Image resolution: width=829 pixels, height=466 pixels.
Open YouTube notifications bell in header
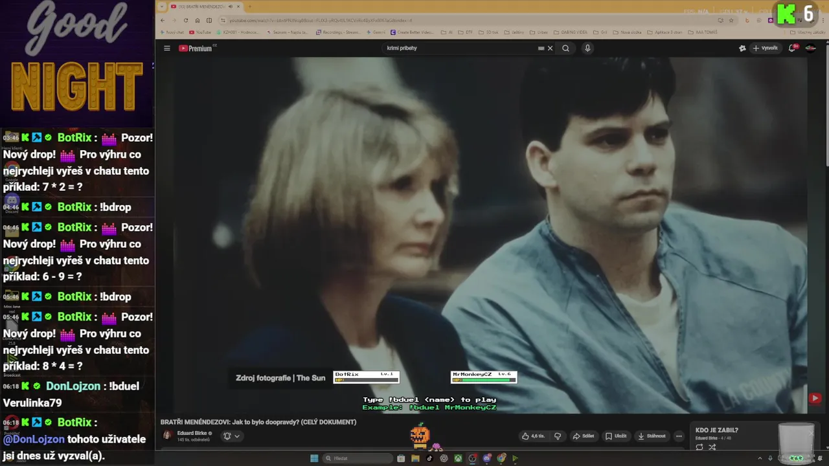point(793,48)
